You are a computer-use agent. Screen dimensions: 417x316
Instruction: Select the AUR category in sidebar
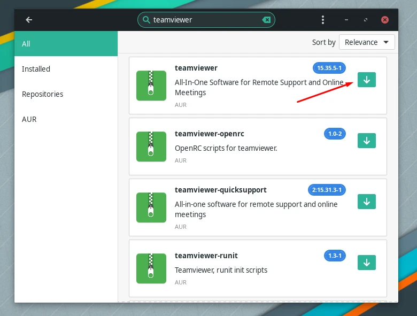[x=66, y=119]
